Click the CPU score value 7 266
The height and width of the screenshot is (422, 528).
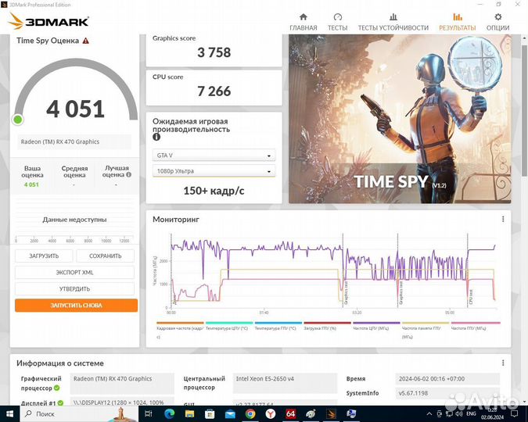click(x=214, y=91)
